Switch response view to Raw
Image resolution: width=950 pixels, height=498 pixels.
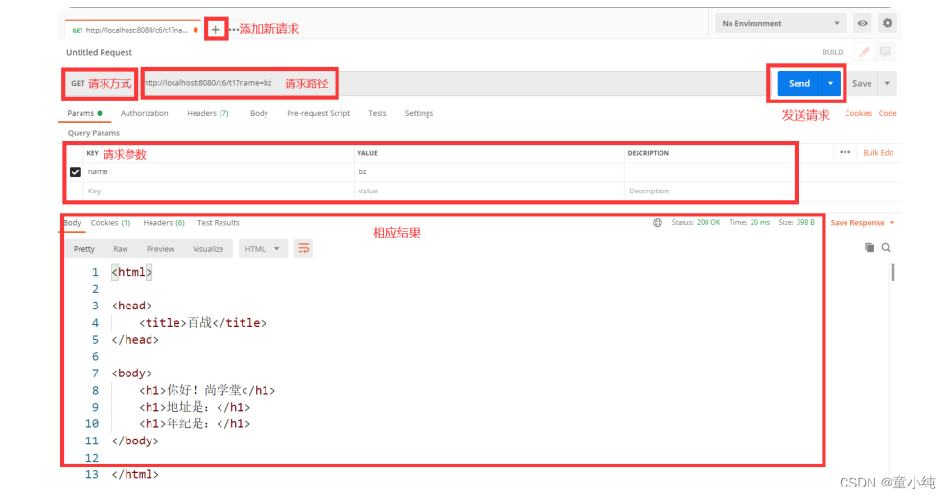(121, 249)
